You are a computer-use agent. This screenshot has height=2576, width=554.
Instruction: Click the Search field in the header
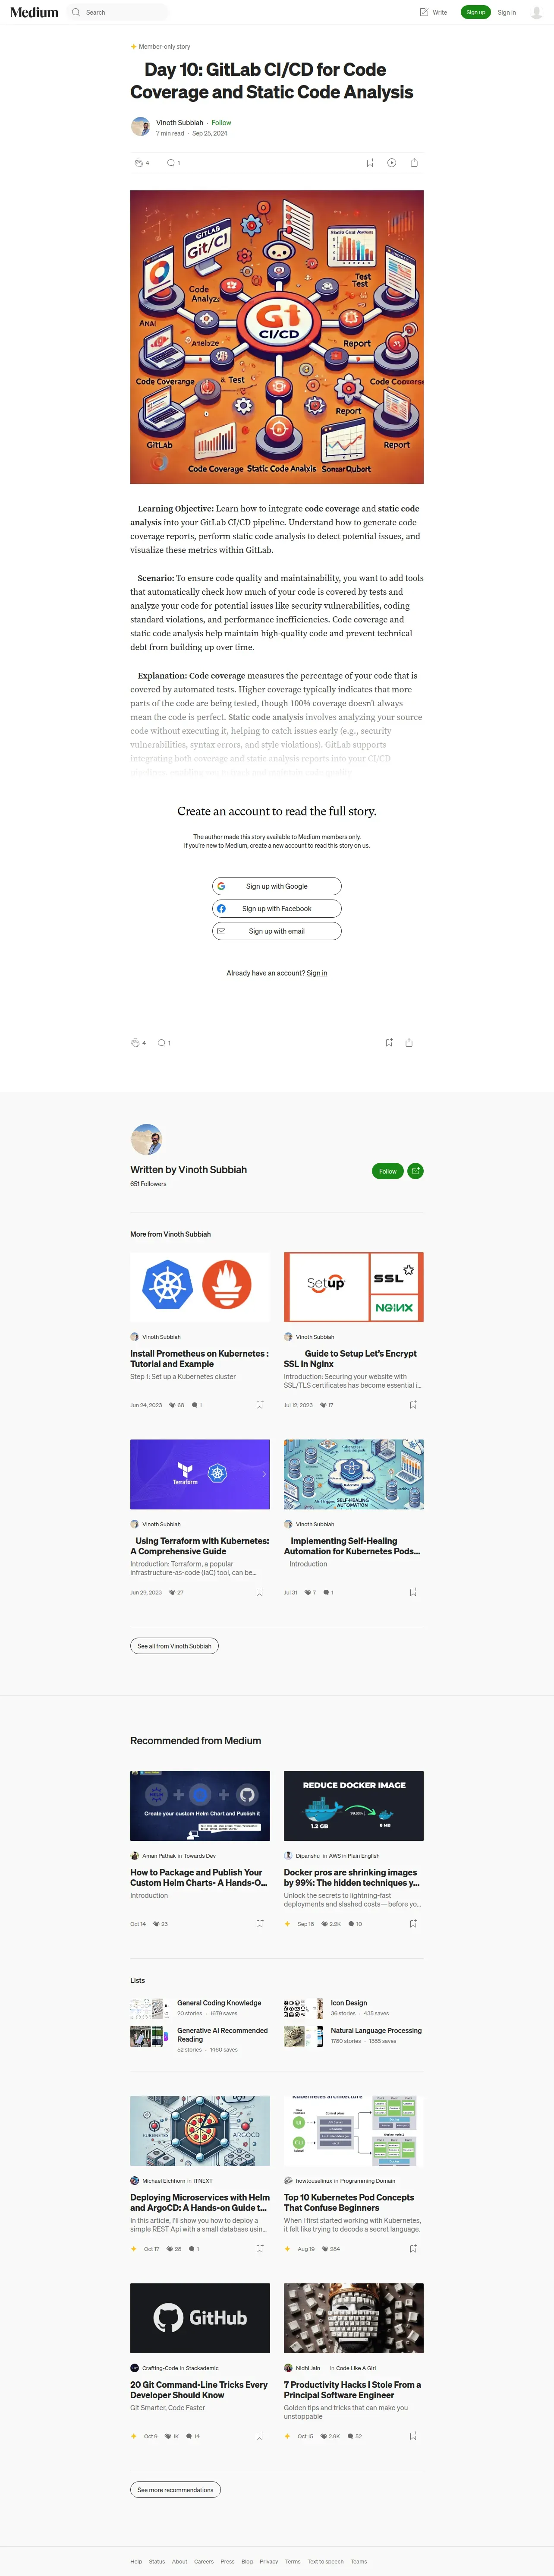click(118, 12)
